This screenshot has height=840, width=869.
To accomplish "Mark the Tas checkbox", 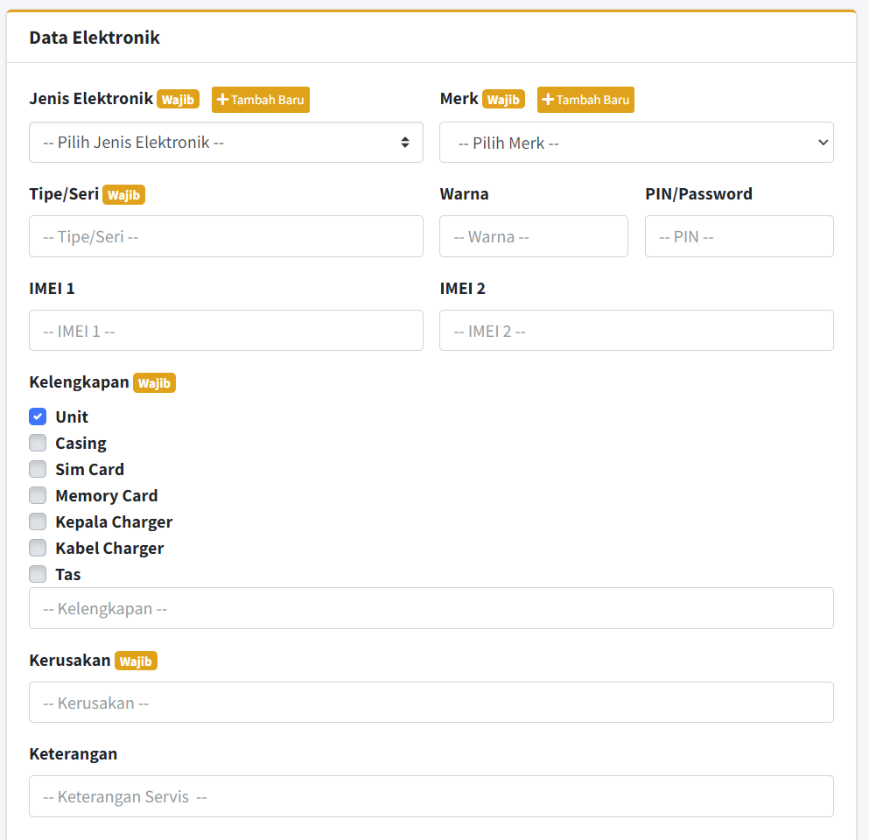I will coord(38,574).
